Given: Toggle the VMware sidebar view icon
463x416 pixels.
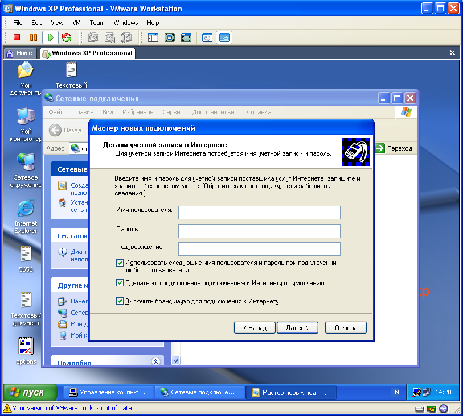Looking at the screenshot, I should tap(153, 38).
